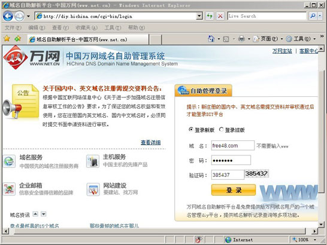Expand the Feeds dropdown arrow
Image resolution: width=327 pixels, height=245 pixels.
[234, 39]
